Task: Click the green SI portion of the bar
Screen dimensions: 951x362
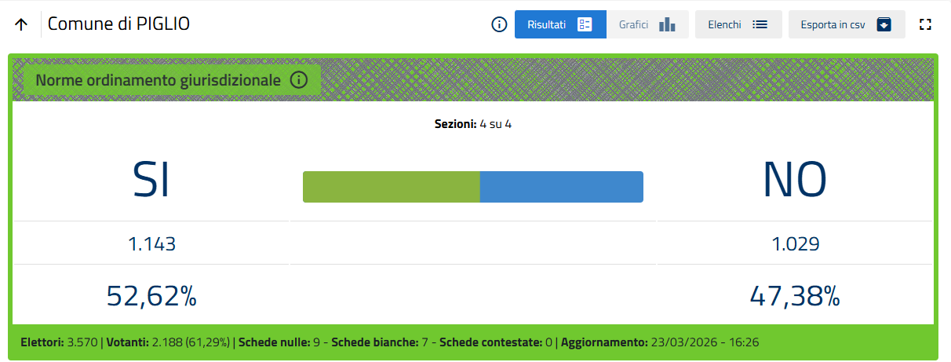Action: click(x=391, y=187)
